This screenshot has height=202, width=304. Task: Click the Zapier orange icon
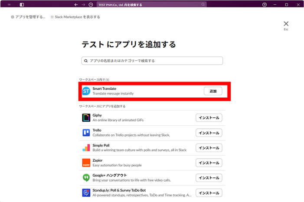pyautogui.click(x=86, y=163)
